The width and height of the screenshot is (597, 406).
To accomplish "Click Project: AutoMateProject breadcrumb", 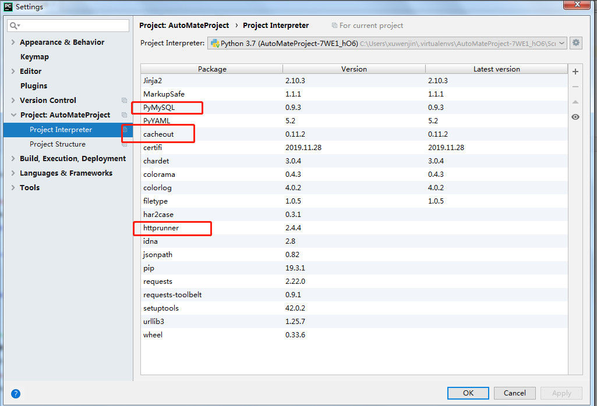I will 184,26.
